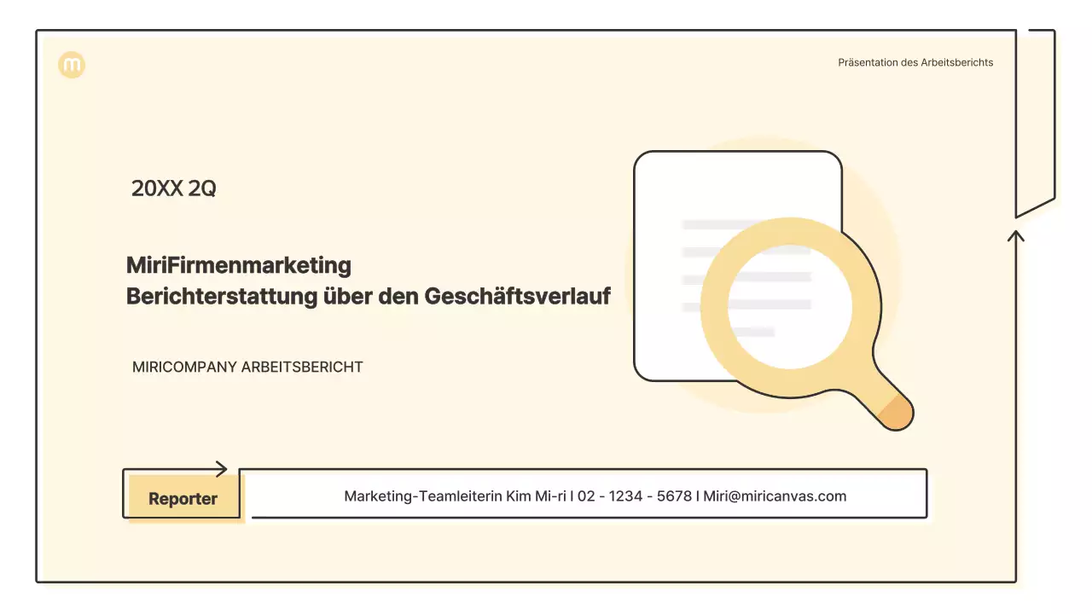This screenshot has height=614, width=1092.
Task: Click the round "m" Miricanvas logo
Action: [x=72, y=65]
